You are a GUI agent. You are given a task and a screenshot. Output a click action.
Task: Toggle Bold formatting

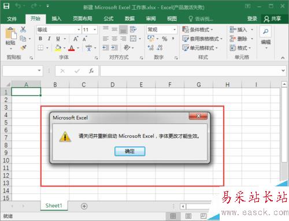click(x=40, y=39)
